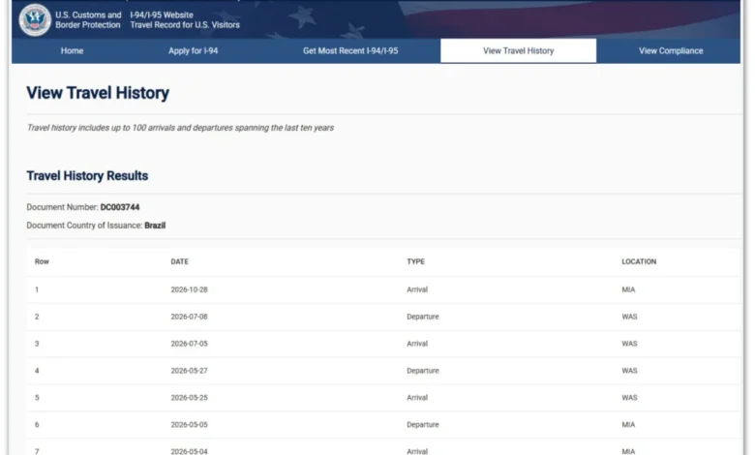755x455 pixels.
Task: Click the LOCATION column header
Action: coord(639,261)
